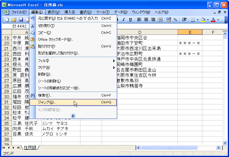Click the Save floppy disk icon
This screenshot has height=157, width=229.
[21, 20]
